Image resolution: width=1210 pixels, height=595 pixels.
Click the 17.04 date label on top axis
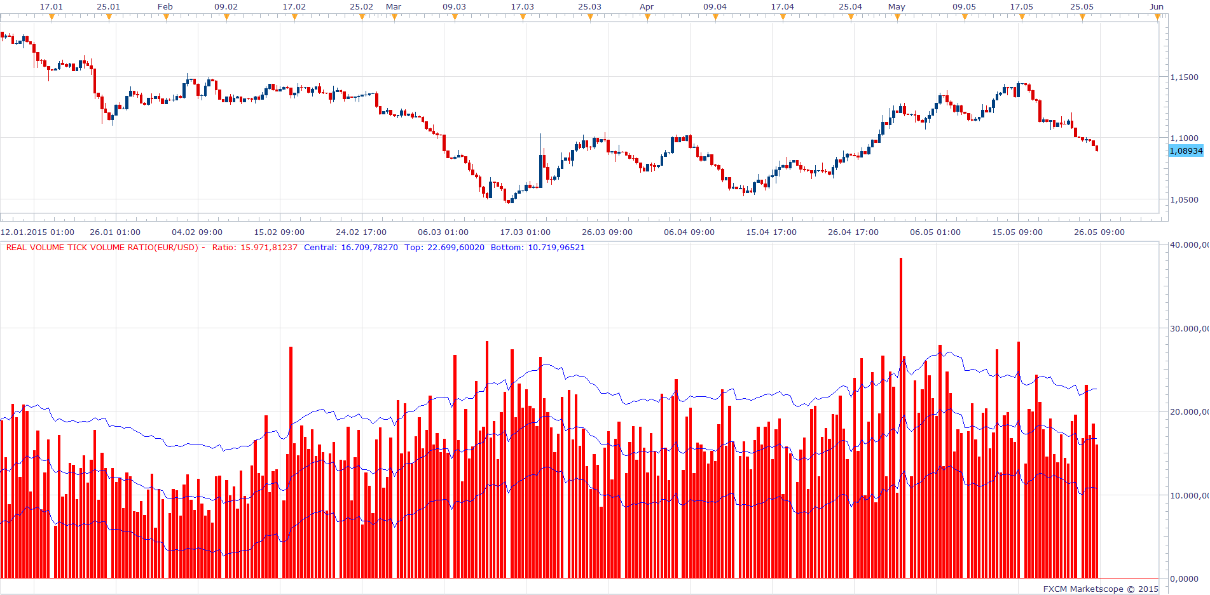pos(782,6)
